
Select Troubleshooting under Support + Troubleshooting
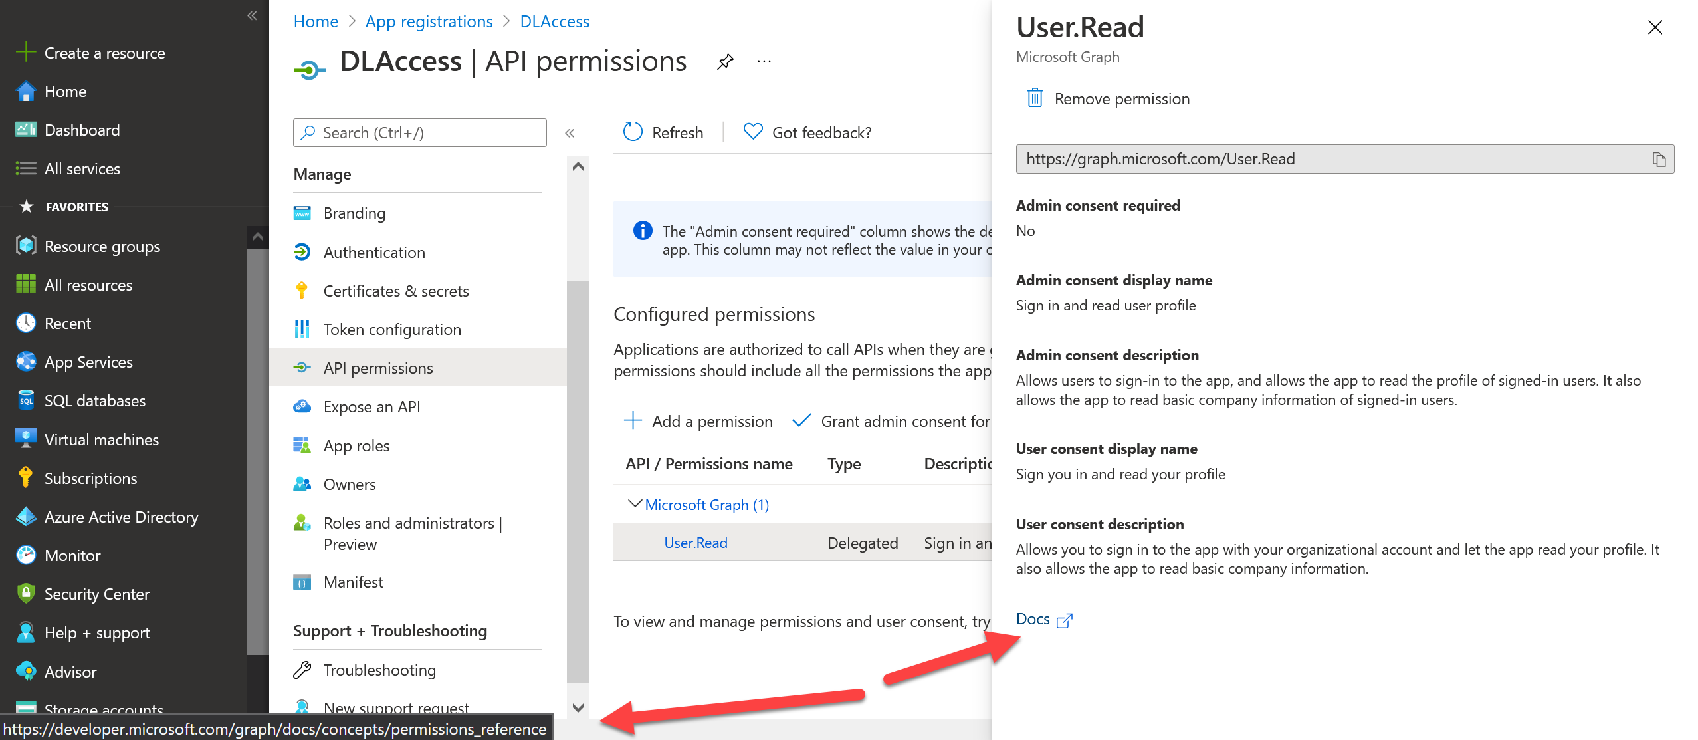click(379, 670)
